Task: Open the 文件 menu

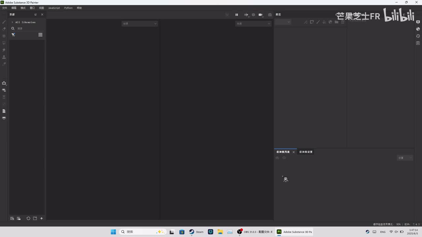Action: click(5, 8)
